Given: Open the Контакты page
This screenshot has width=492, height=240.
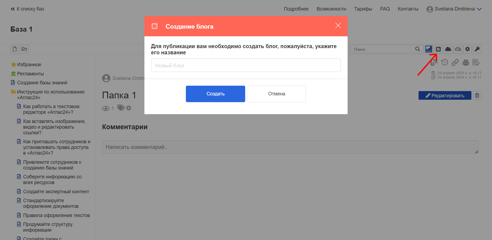Looking at the screenshot, I should [x=408, y=9].
